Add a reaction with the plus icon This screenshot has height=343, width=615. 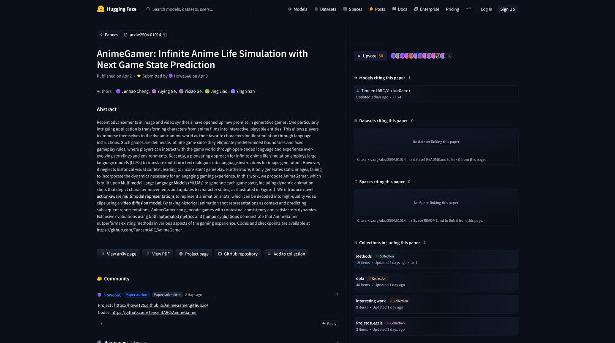pyautogui.click(x=101, y=324)
